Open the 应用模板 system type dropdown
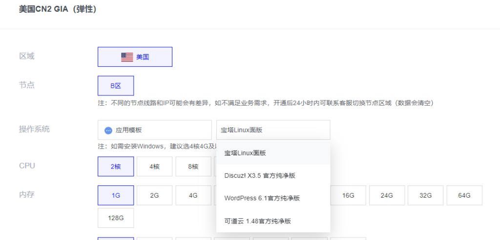The width and height of the screenshot is (500, 240). (154, 130)
